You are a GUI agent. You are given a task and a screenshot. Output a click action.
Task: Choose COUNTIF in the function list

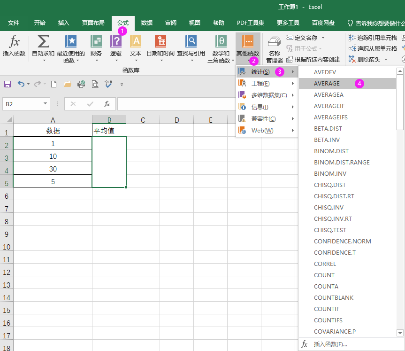(347, 309)
